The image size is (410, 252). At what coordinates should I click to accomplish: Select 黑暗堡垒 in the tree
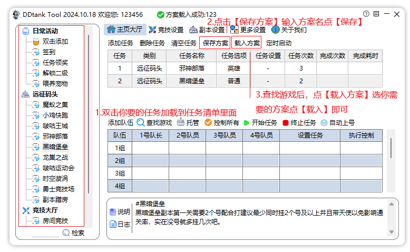55,147
